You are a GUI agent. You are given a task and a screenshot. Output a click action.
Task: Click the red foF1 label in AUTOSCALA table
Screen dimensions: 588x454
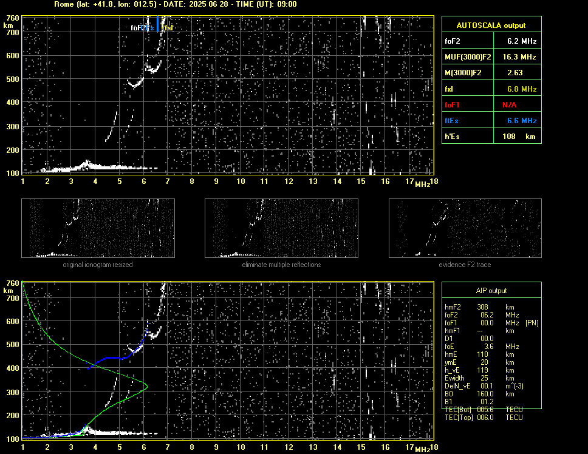pos(452,105)
